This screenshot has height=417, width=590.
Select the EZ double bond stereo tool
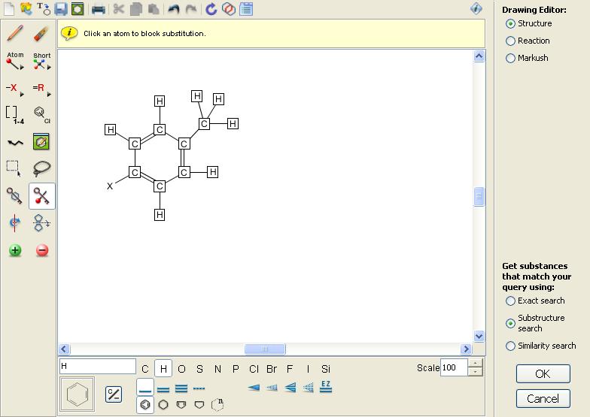pyautogui.click(x=326, y=386)
